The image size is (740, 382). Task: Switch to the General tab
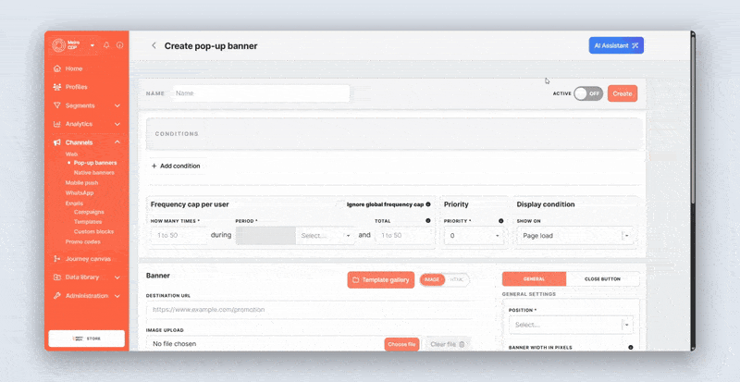click(x=535, y=279)
